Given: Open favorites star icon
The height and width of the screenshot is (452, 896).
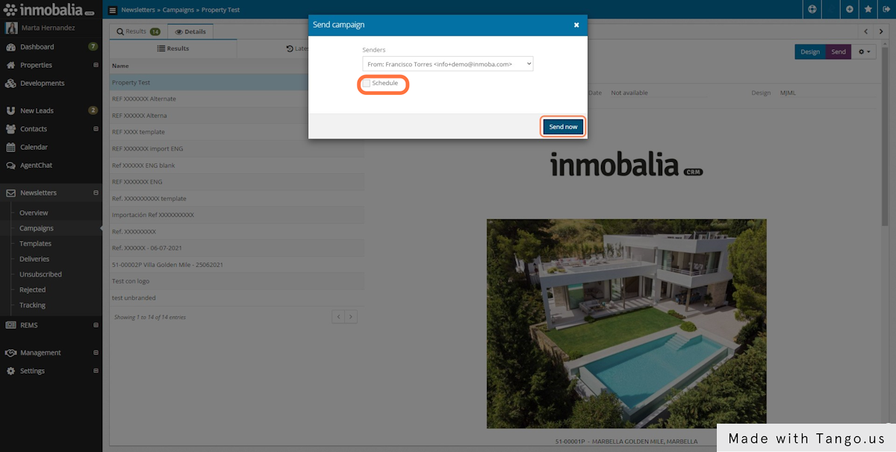Looking at the screenshot, I should point(868,10).
